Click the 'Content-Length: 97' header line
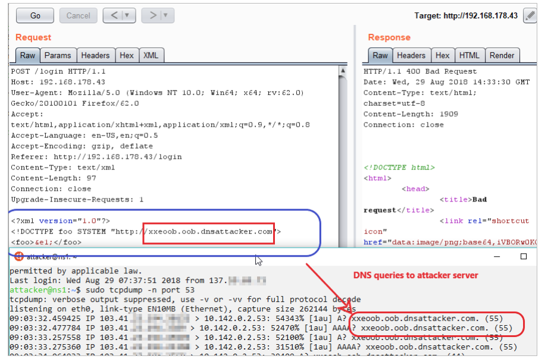The width and height of the screenshot is (551, 359). [x=54, y=178]
